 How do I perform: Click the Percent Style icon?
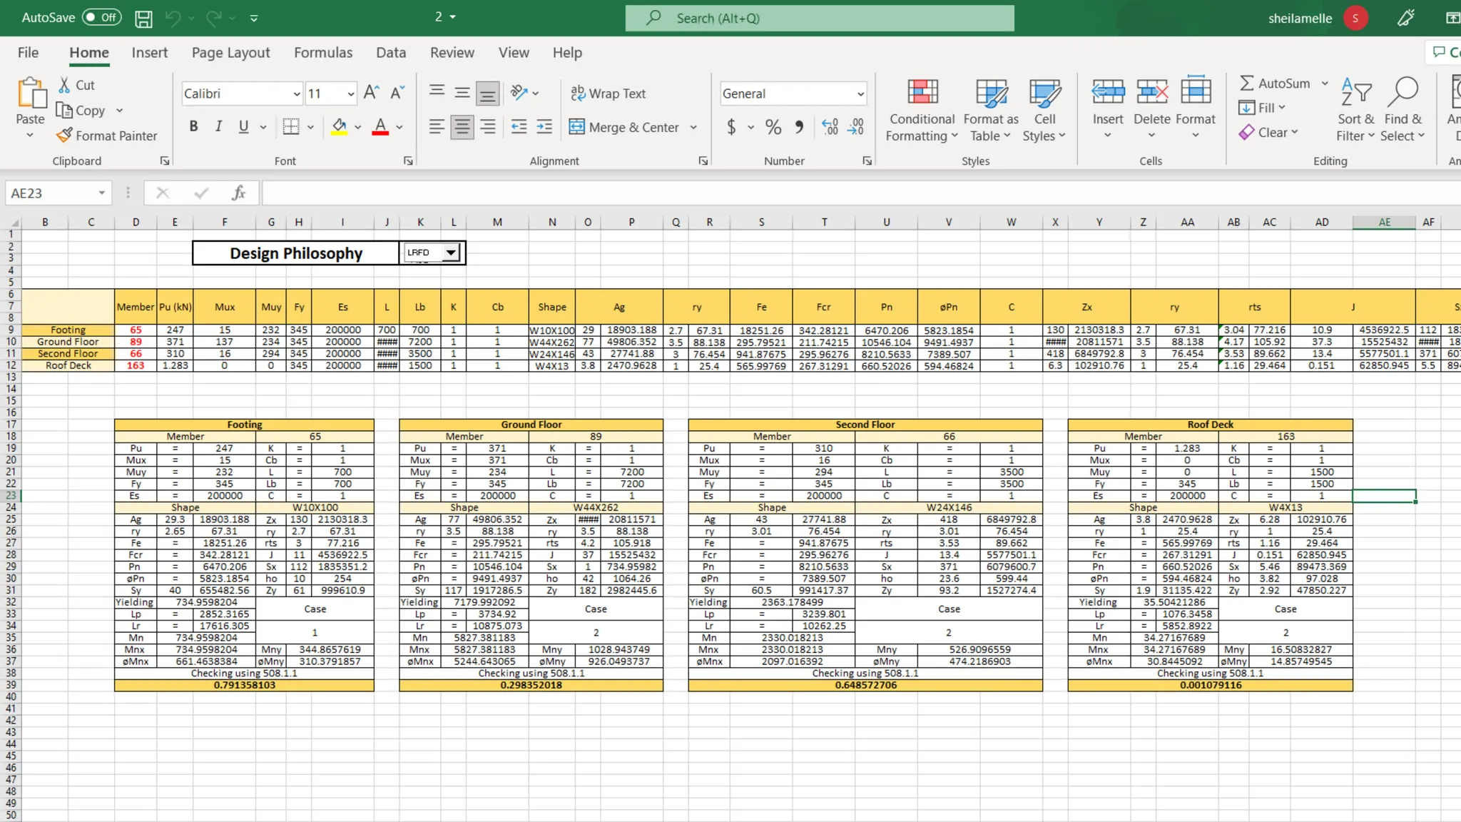(x=773, y=127)
